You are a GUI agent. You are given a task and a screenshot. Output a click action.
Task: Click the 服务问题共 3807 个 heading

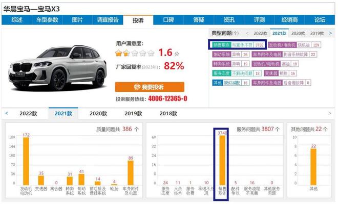258,129
